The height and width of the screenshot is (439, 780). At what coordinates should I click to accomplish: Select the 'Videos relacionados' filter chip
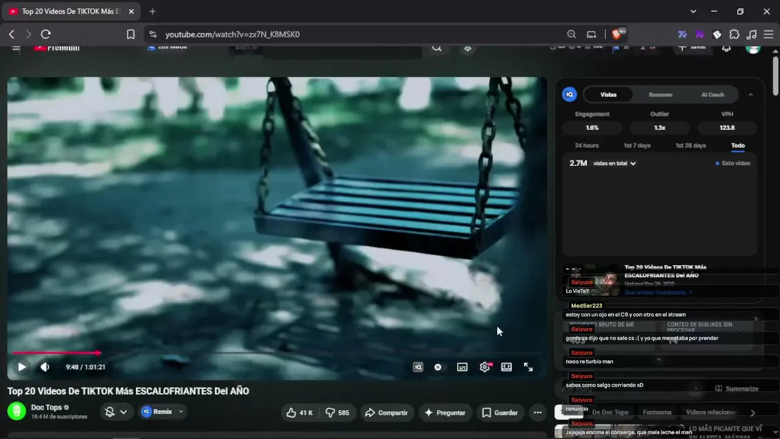711,412
